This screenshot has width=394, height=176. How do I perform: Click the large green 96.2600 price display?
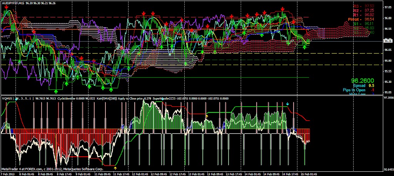pos(363,81)
